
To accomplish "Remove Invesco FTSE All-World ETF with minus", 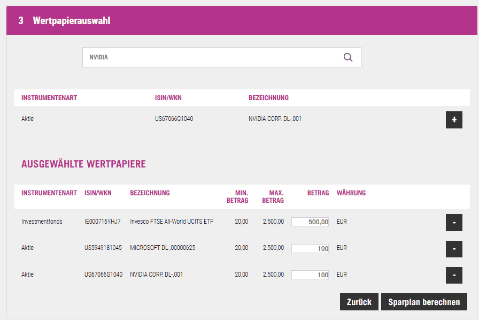I will pyautogui.click(x=454, y=223).
